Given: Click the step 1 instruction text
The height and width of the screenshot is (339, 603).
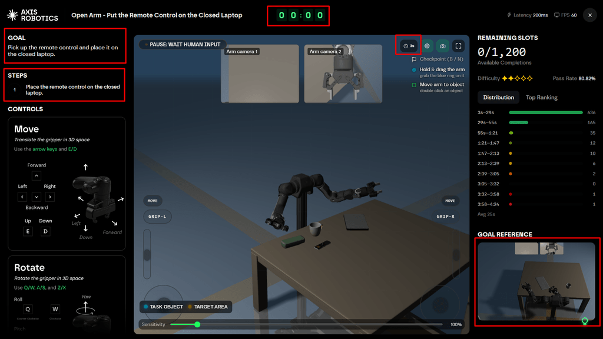Looking at the screenshot, I should tap(72, 89).
